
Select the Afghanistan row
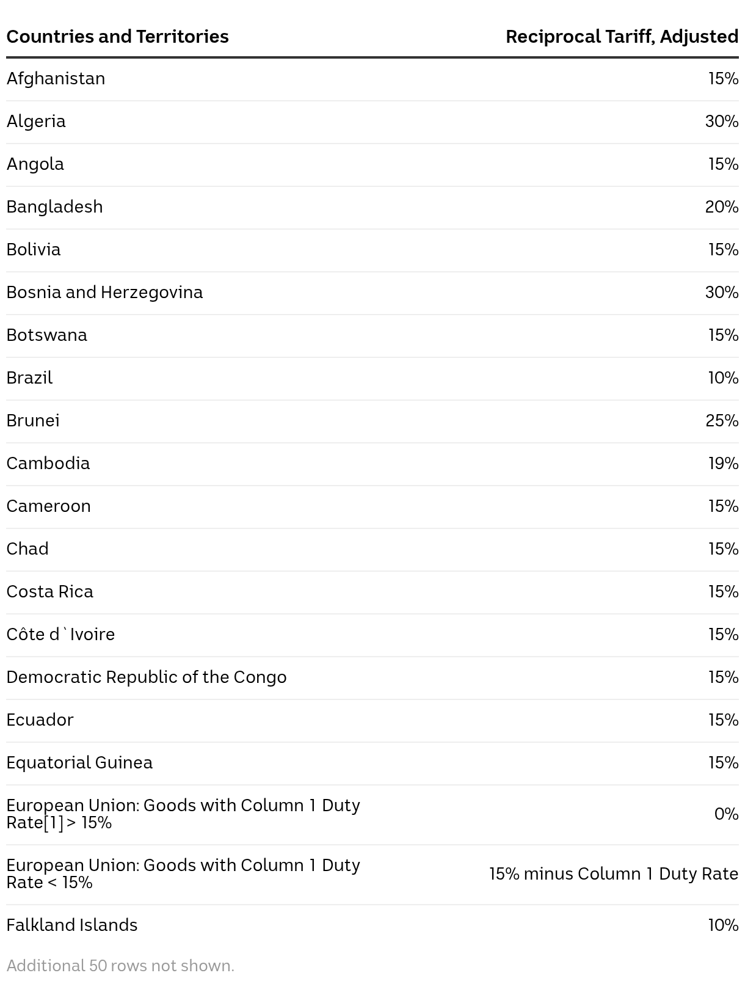pos(372,79)
